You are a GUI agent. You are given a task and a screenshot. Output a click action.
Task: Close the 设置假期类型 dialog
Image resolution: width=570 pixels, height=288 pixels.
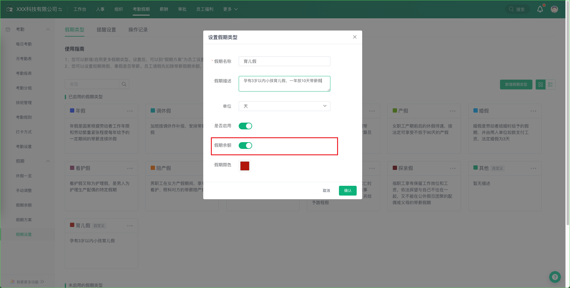[x=355, y=37]
